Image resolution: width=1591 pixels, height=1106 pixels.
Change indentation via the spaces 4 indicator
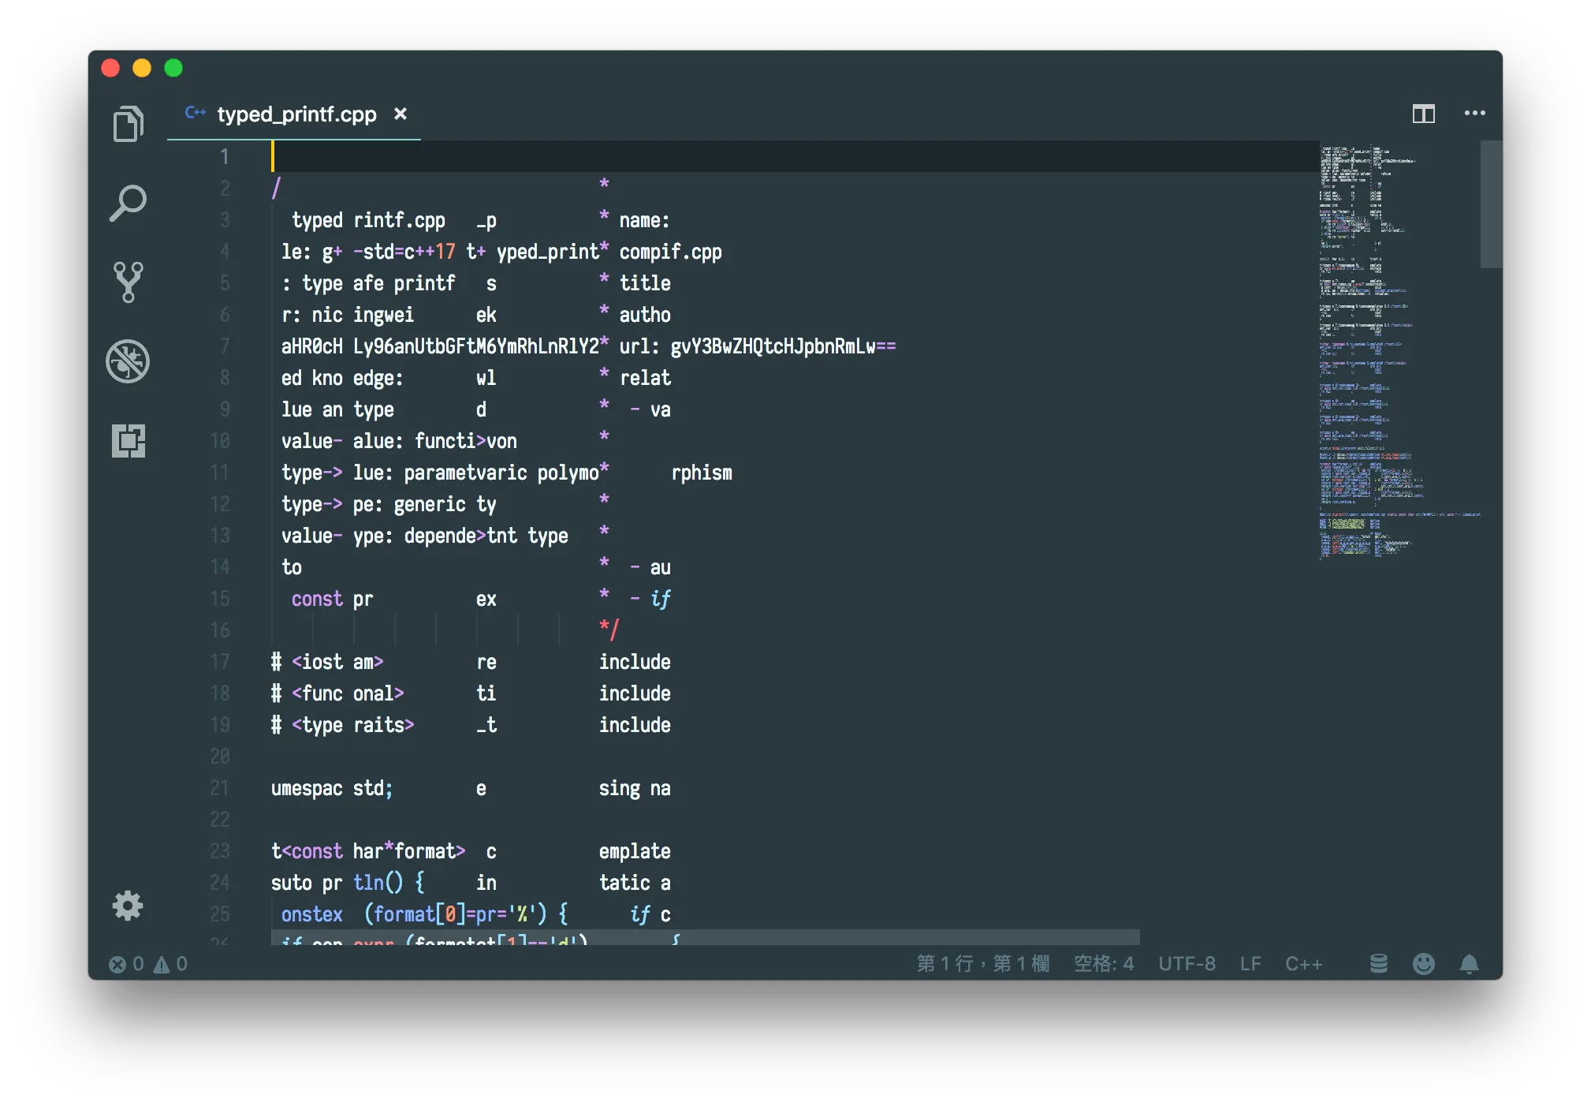point(1104,964)
